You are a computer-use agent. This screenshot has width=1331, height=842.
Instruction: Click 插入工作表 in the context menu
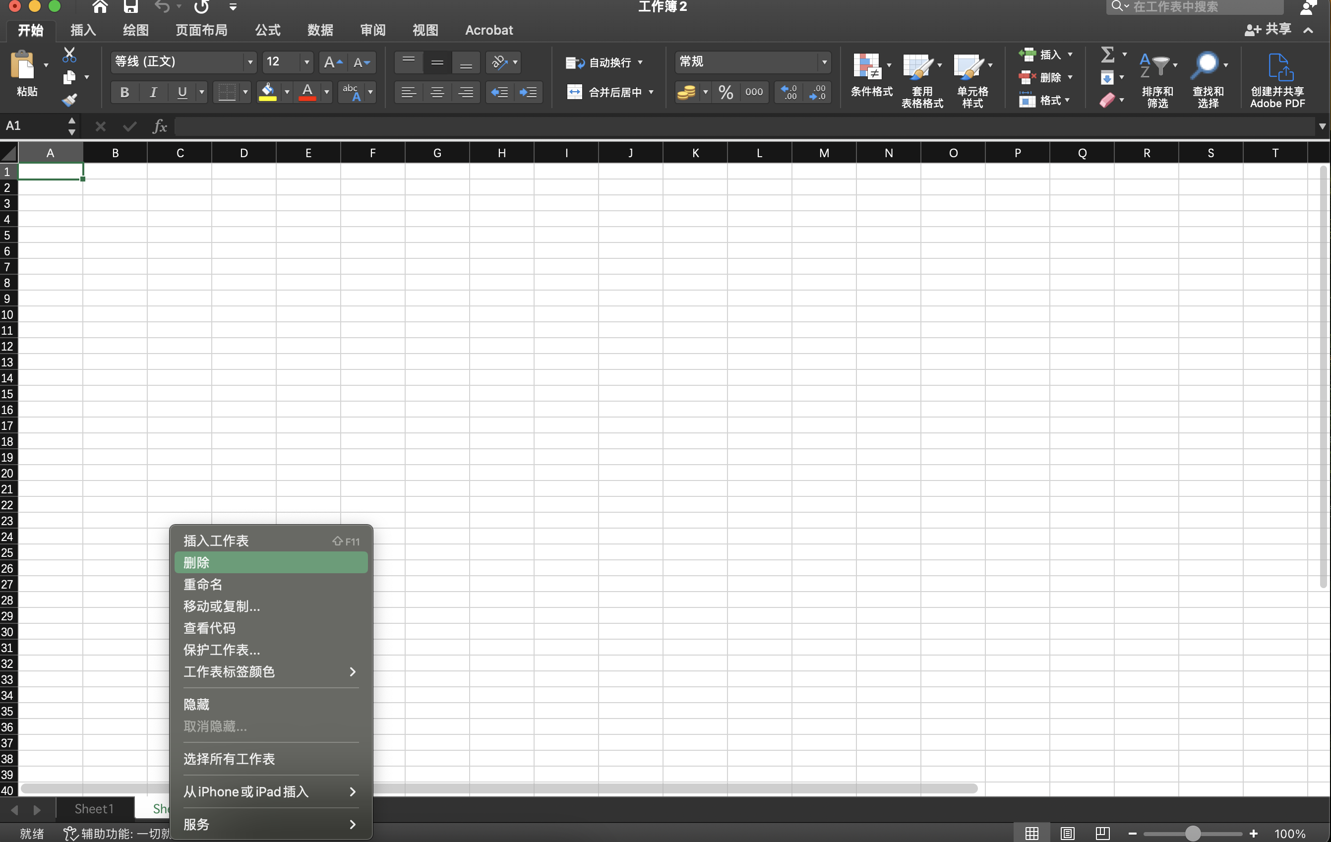coord(216,541)
